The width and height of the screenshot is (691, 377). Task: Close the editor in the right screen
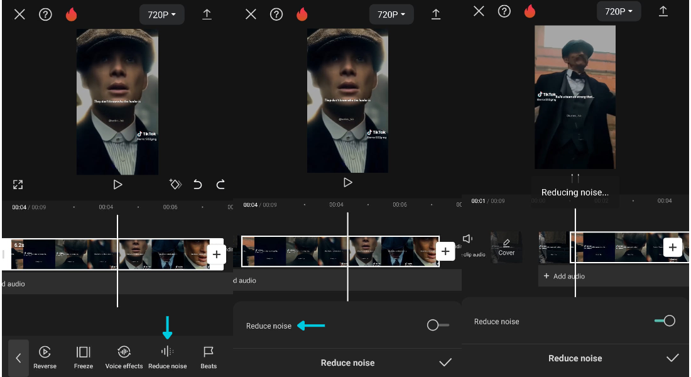click(x=479, y=11)
